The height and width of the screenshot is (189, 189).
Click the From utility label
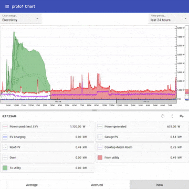click(x=112, y=157)
